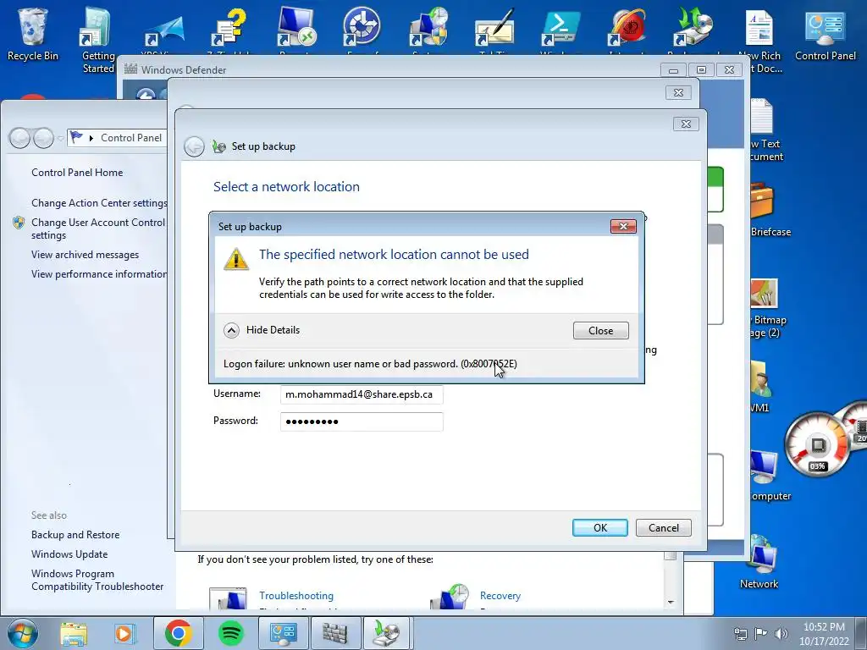This screenshot has height=650, width=867.
Task: Open Control Panel Home link
Action: pyautogui.click(x=77, y=173)
